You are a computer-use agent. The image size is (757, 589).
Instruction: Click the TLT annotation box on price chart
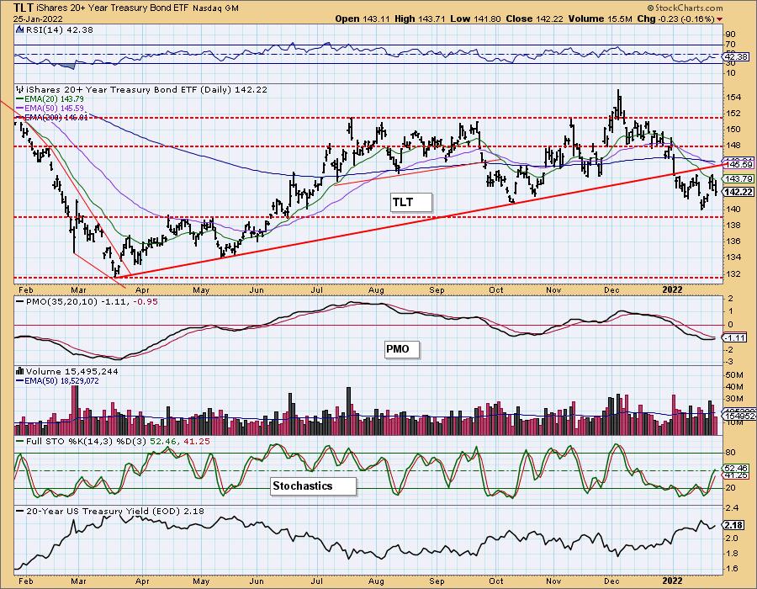point(410,202)
